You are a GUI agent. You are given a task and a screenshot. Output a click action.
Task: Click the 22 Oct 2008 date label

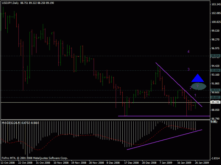click(25, 163)
